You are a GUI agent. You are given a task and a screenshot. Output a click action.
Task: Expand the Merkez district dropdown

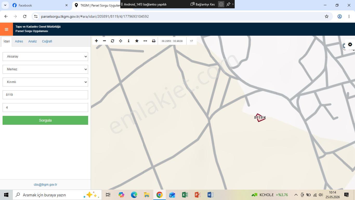45,69
